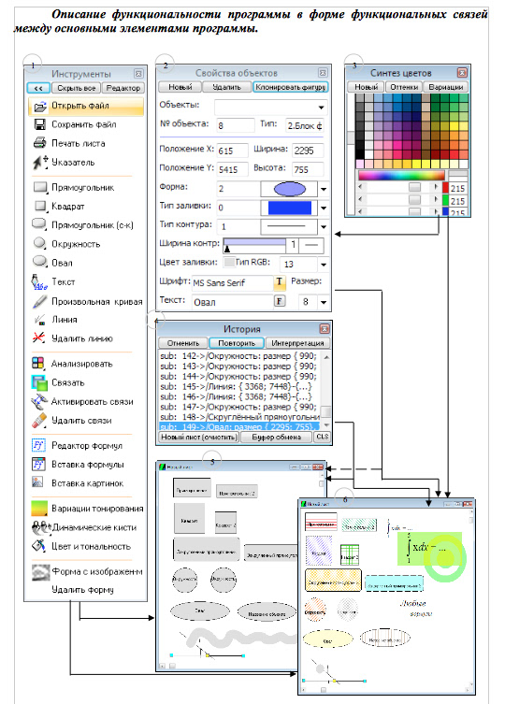Image resolution: width=505 pixels, height=704 pixels.
Task: Click the green channel slider thumb
Action: [414, 199]
